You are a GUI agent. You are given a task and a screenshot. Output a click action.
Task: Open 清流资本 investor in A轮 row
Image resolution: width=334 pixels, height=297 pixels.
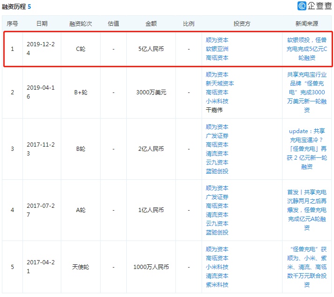(x=217, y=215)
